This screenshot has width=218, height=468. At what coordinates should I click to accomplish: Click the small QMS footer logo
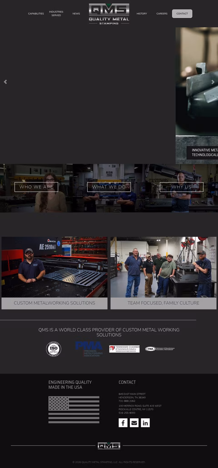(x=109, y=446)
